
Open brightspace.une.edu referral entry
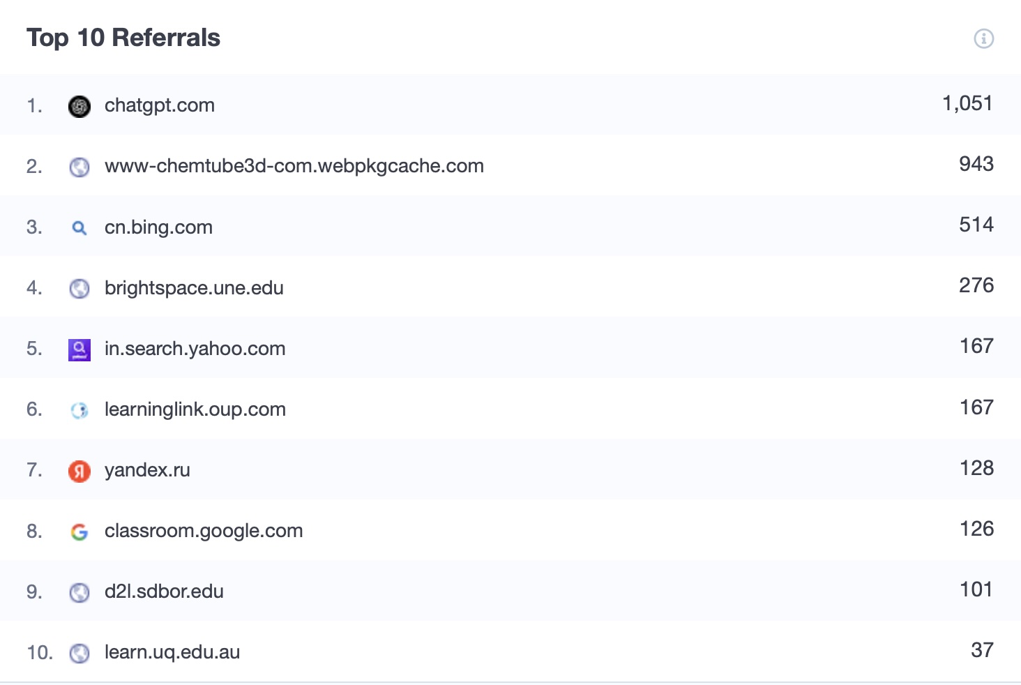[194, 288]
